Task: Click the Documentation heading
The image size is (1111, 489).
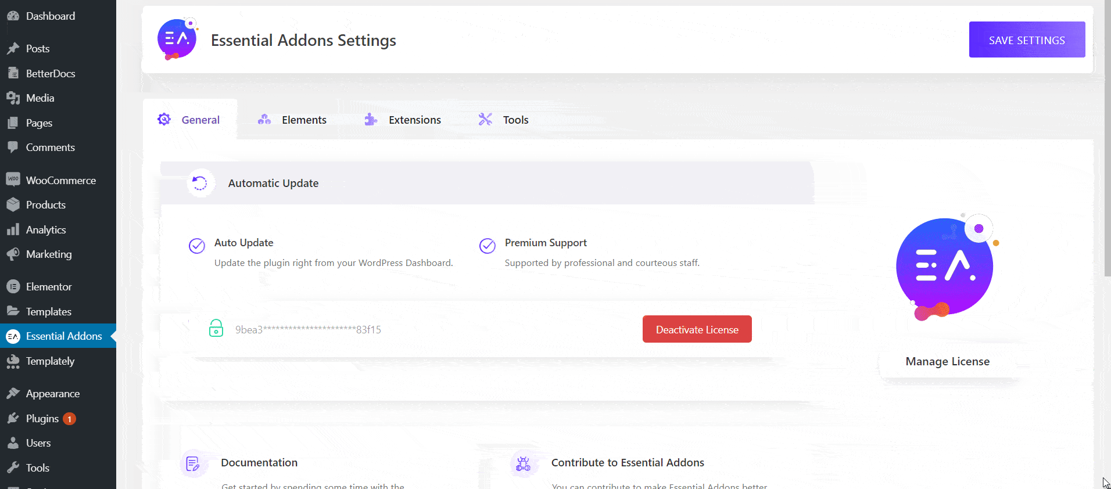Action: tap(259, 463)
